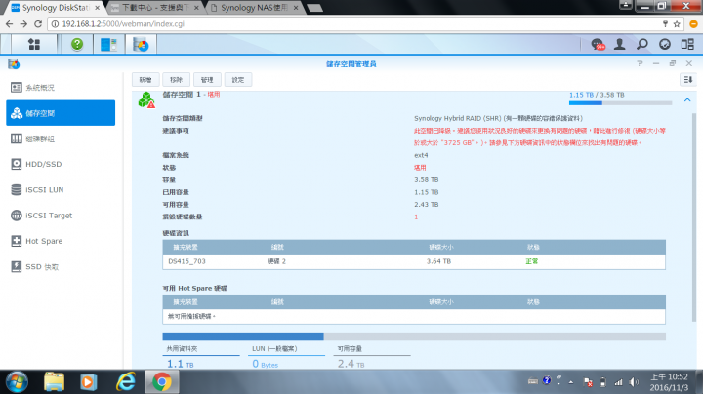Click the 無可用備援硬碟 Hot Spare row
Viewport: 703px width, 394px height.
coord(414,317)
